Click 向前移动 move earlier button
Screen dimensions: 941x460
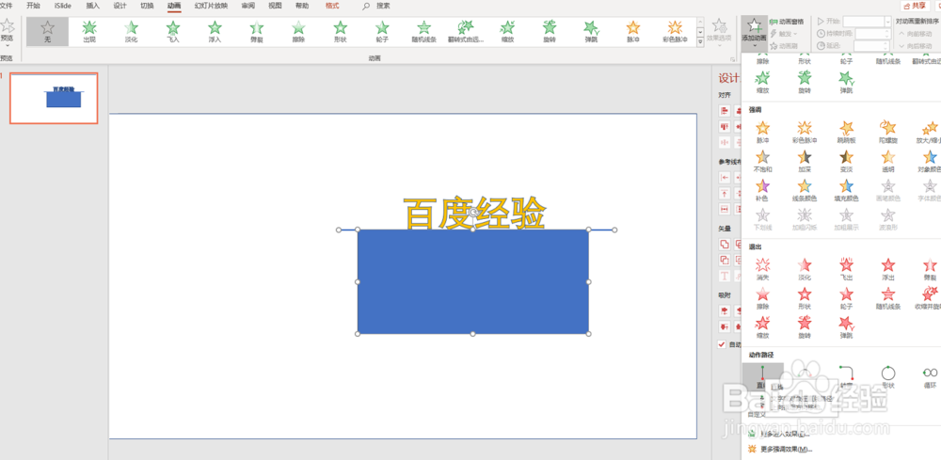[x=916, y=34]
